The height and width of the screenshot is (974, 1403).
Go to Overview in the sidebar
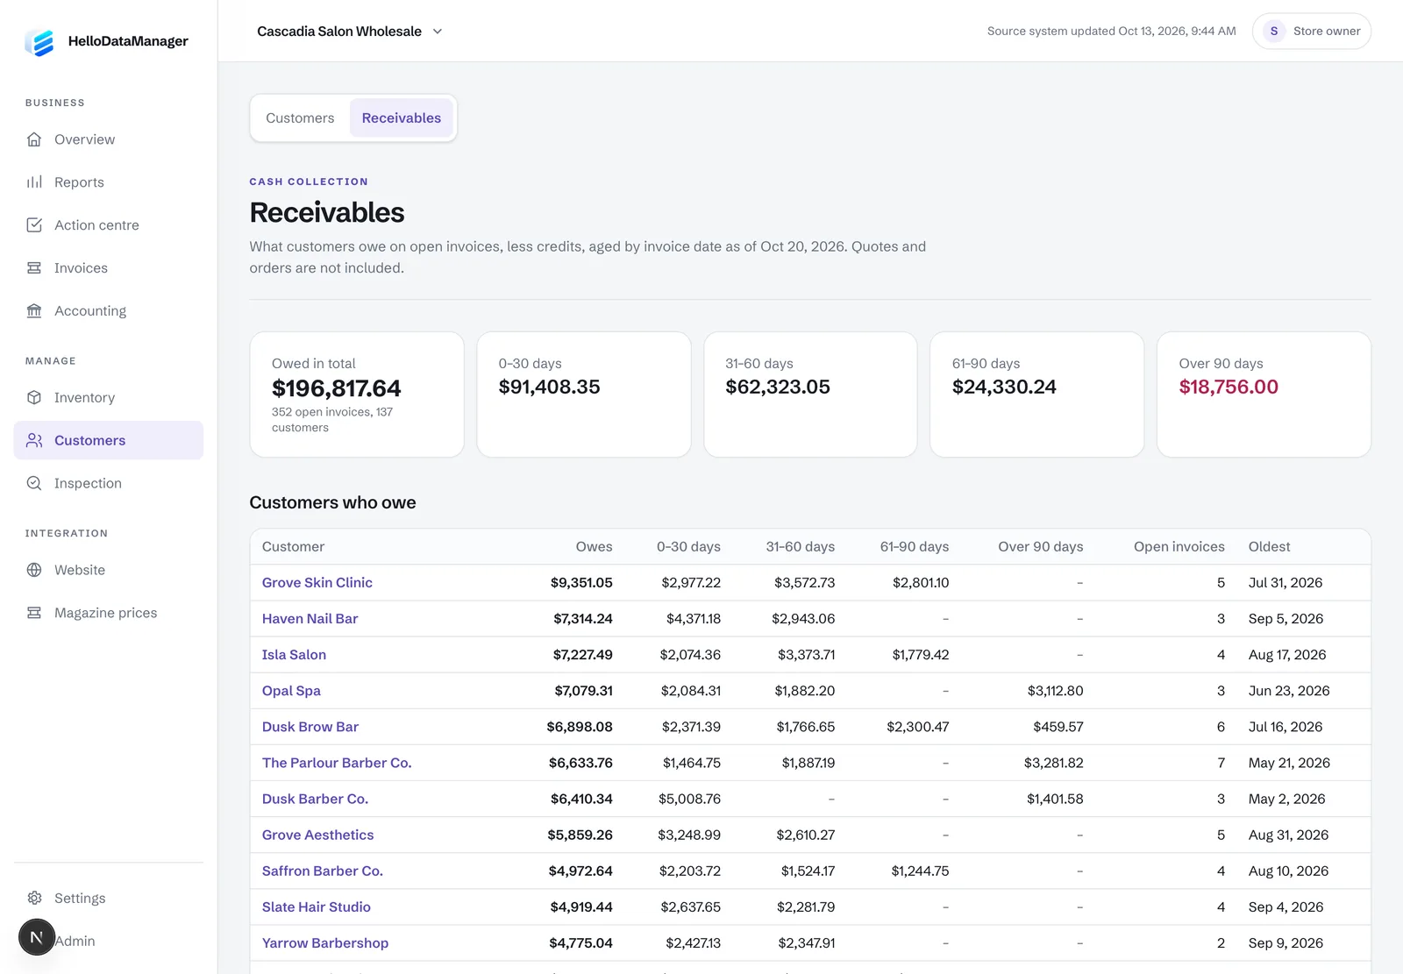[x=109, y=139]
